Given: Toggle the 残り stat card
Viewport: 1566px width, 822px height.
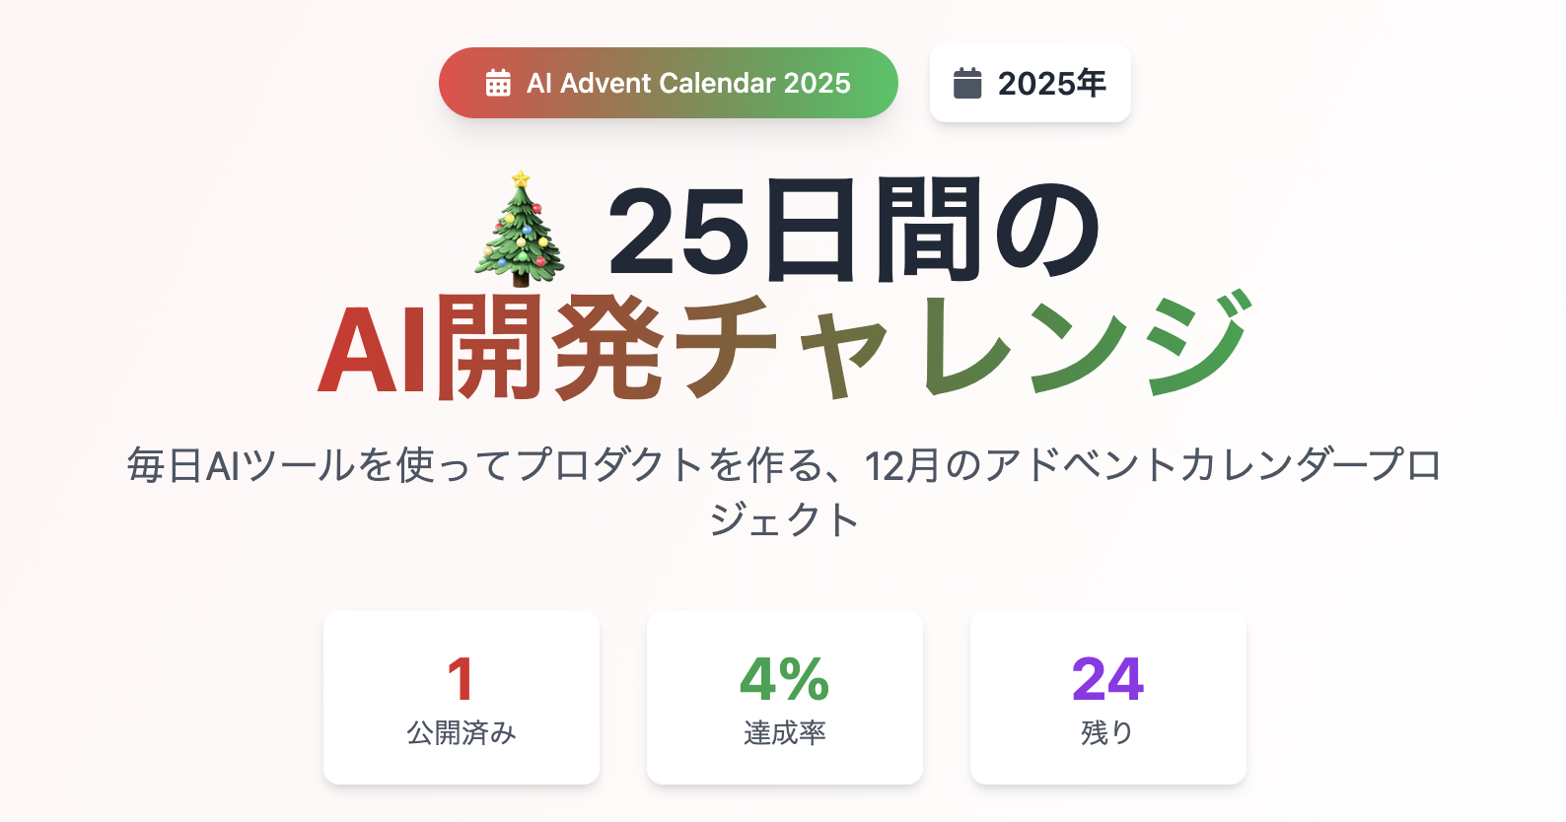Looking at the screenshot, I should [x=1107, y=698].
